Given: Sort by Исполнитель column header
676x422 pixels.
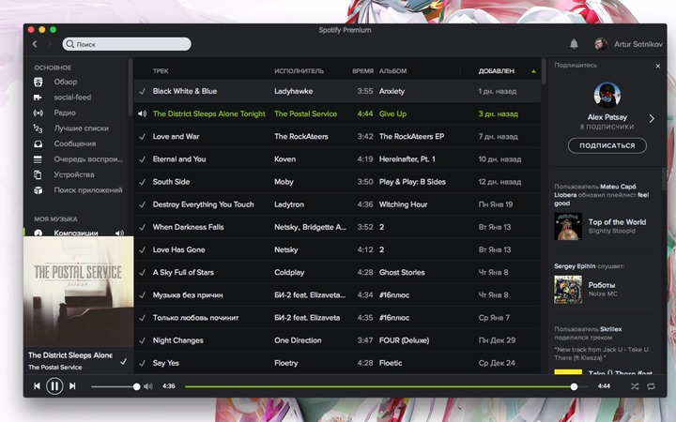Looking at the screenshot, I should (x=299, y=71).
